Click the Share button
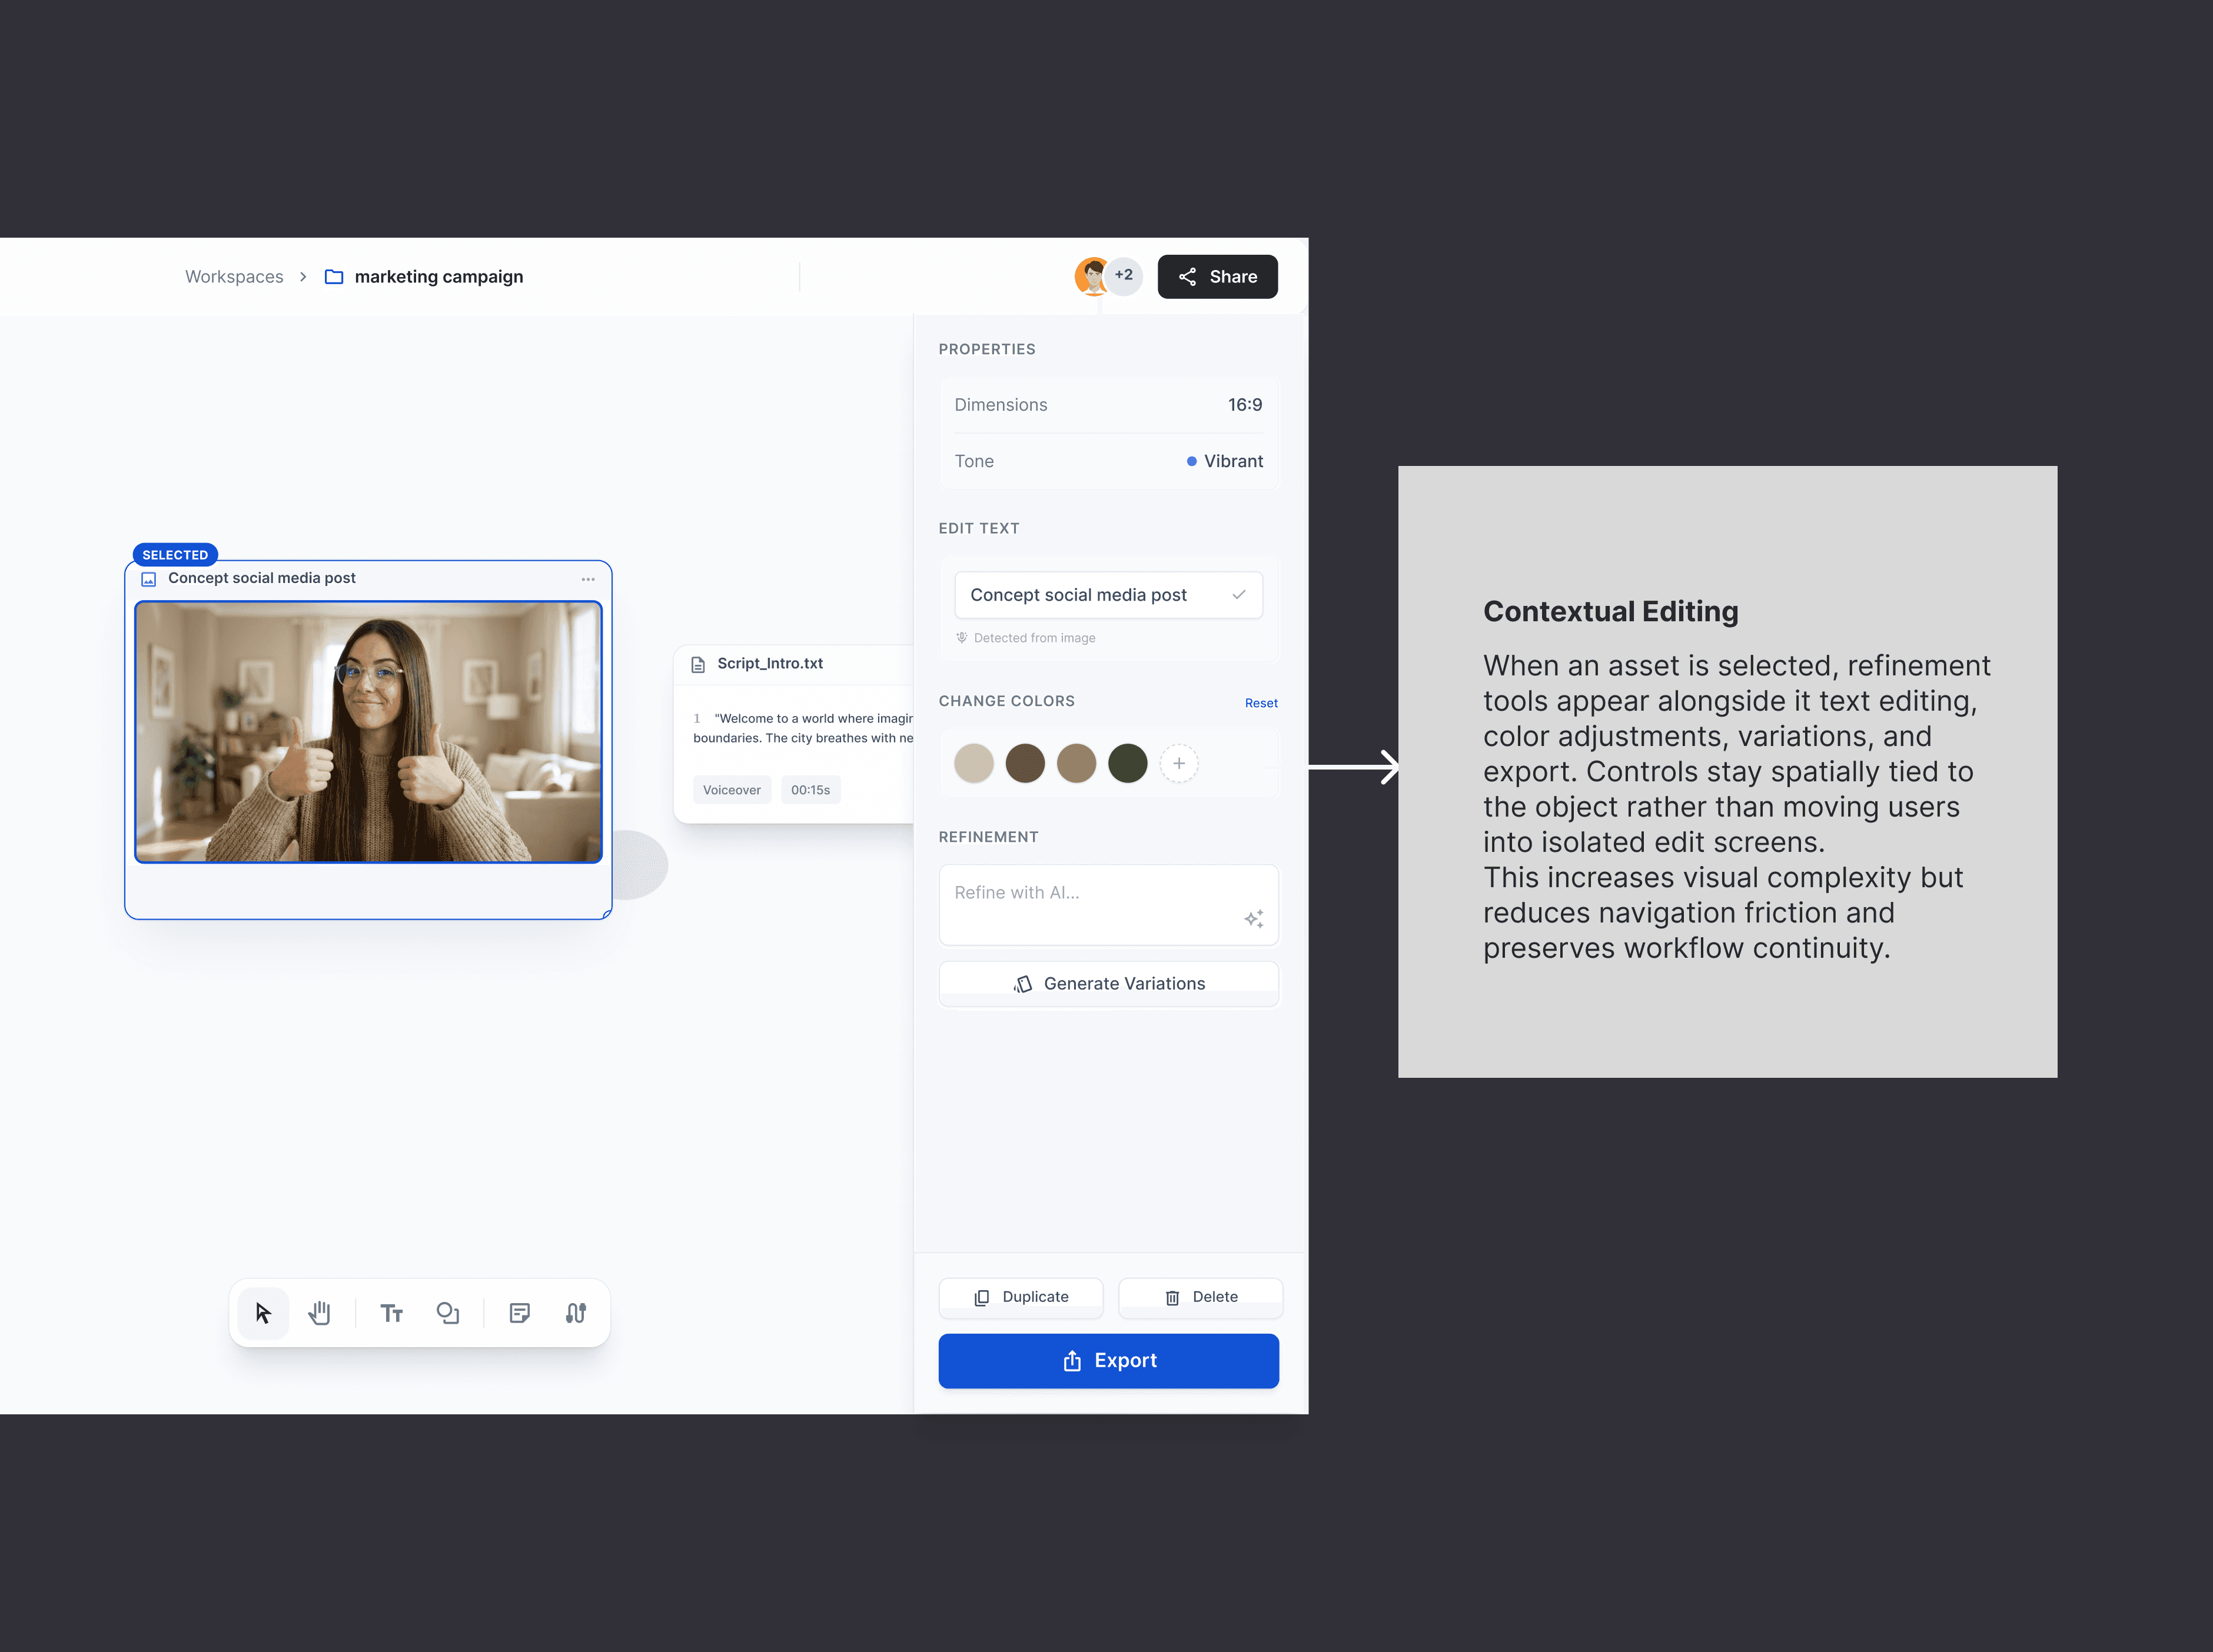This screenshot has width=2213, height=1652. coord(1217,277)
